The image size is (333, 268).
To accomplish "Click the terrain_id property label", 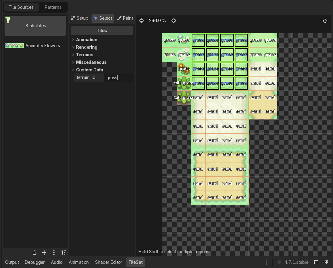I will (x=86, y=78).
